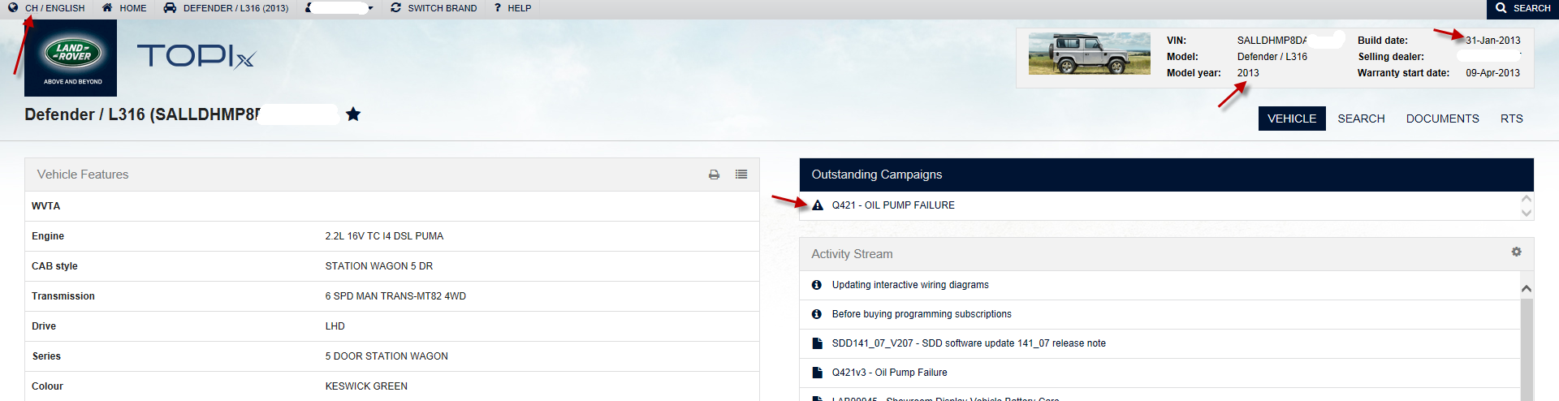Click the SEARCH button in the top-right
The height and width of the screenshot is (401, 1559).
click(x=1522, y=9)
